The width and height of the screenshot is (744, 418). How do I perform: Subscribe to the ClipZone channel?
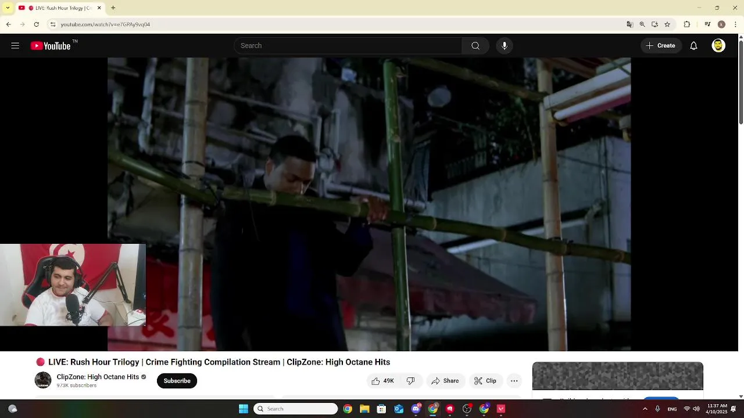tap(177, 381)
